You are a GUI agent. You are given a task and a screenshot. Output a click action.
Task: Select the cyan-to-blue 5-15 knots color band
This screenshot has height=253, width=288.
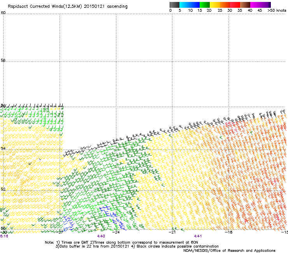(190, 5)
